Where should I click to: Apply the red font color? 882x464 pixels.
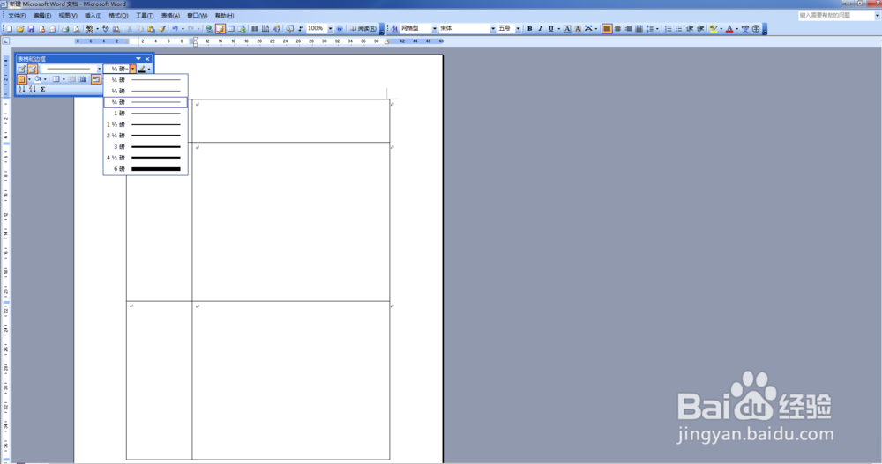pos(729,28)
